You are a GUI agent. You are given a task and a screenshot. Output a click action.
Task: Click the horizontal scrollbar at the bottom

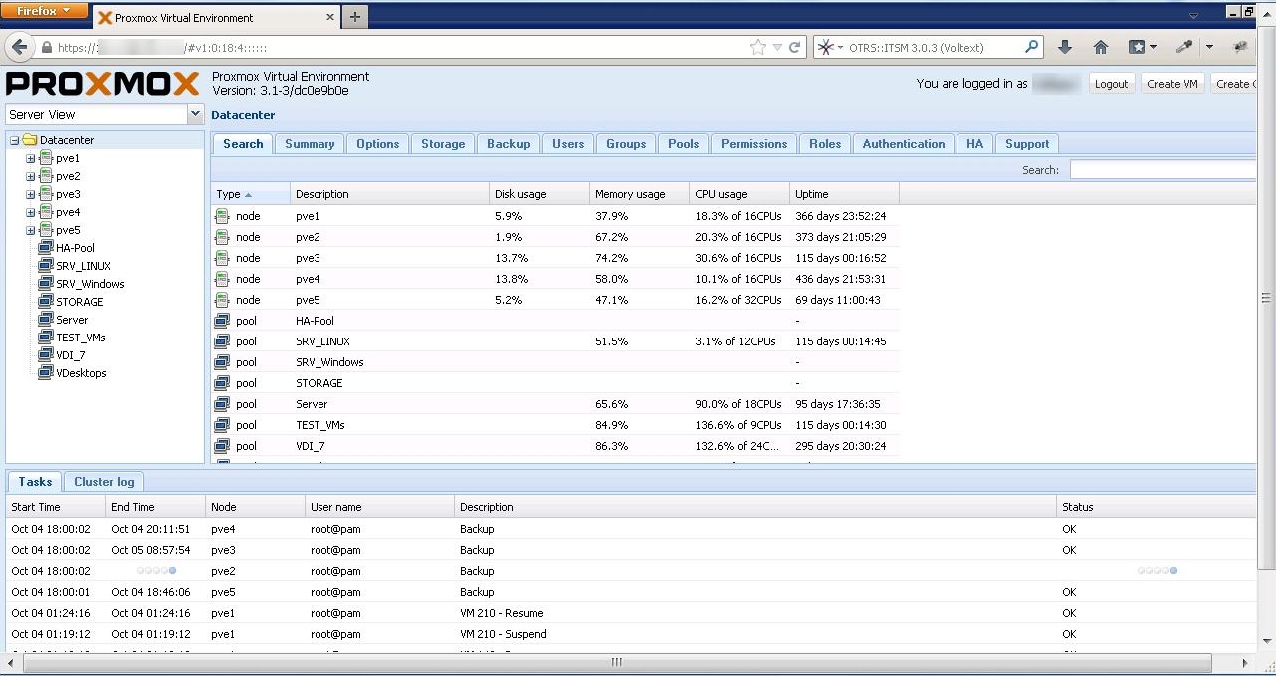point(616,663)
